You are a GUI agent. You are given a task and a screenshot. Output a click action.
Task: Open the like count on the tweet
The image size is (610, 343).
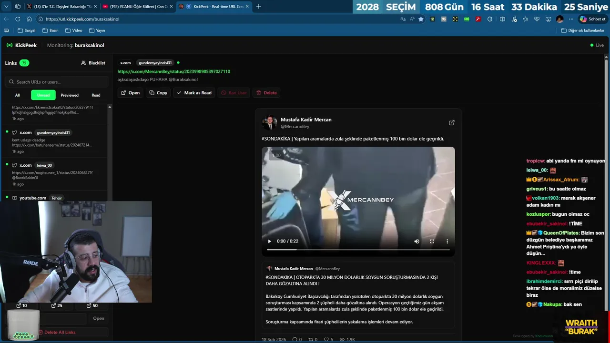328,339
